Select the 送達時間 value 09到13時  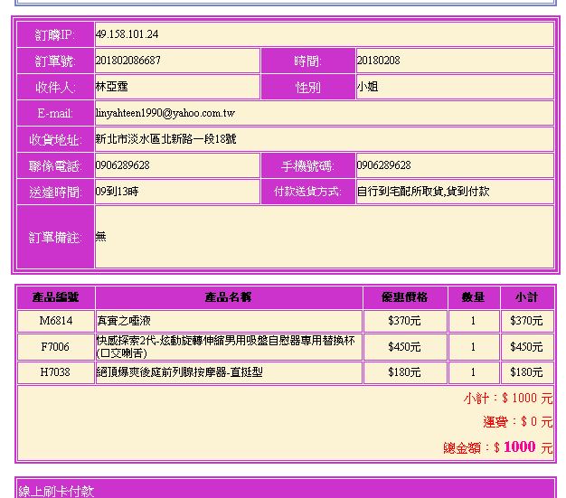tap(117, 192)
